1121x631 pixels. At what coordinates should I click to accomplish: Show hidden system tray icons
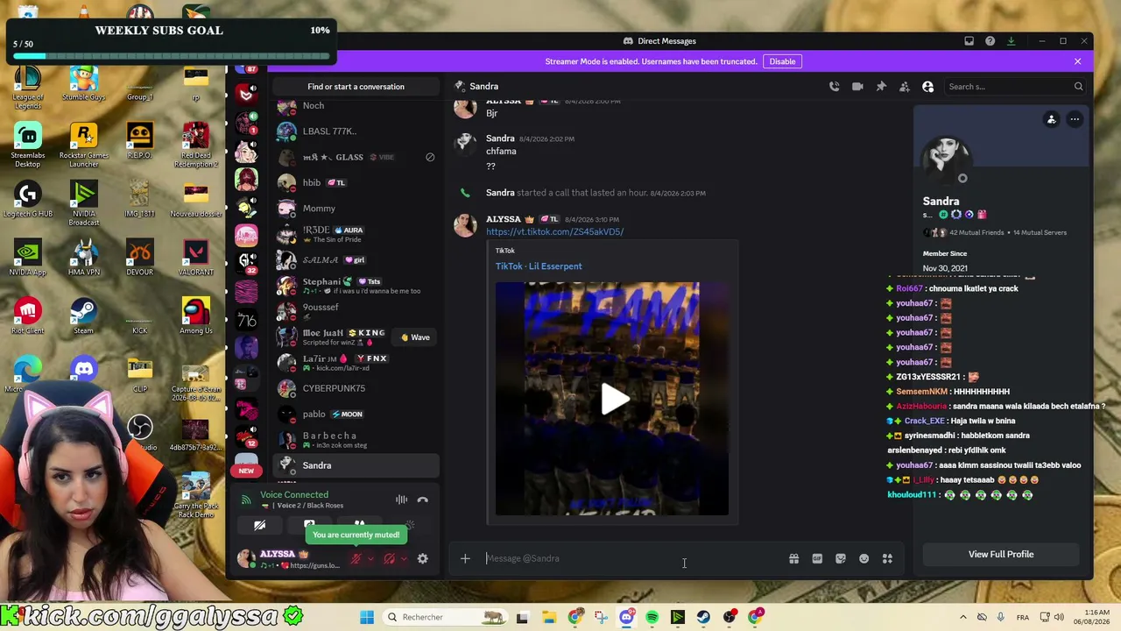click(962, 617)
